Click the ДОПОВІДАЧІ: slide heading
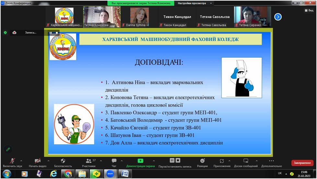The width and height of the screenshot is (317, 179). [159, 62]
